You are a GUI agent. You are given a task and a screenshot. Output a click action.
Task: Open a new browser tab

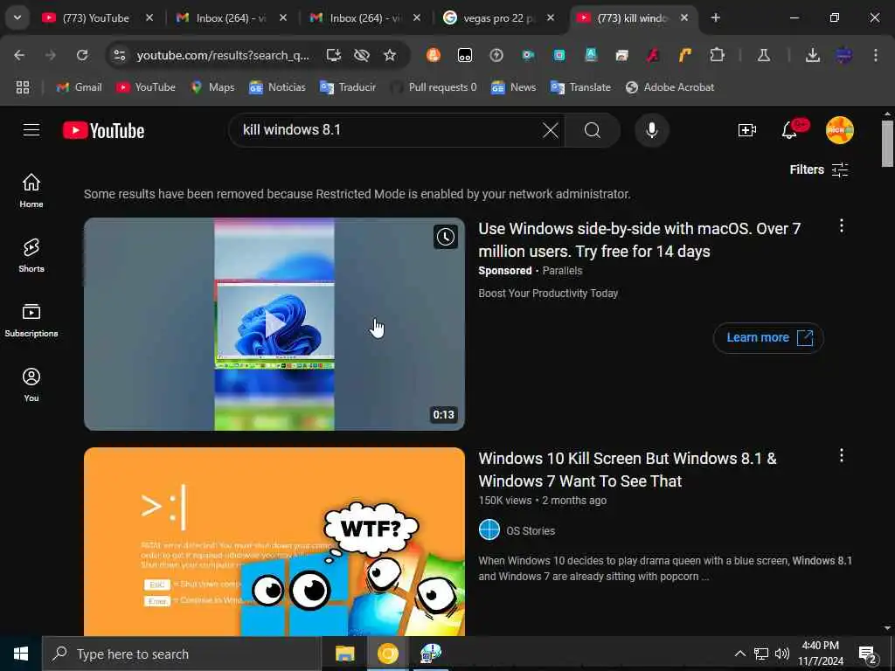tap(715, 17)
